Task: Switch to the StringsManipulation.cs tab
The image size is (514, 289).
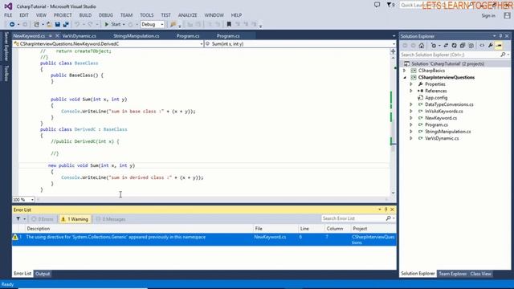Action: click(x=137, y=36)
